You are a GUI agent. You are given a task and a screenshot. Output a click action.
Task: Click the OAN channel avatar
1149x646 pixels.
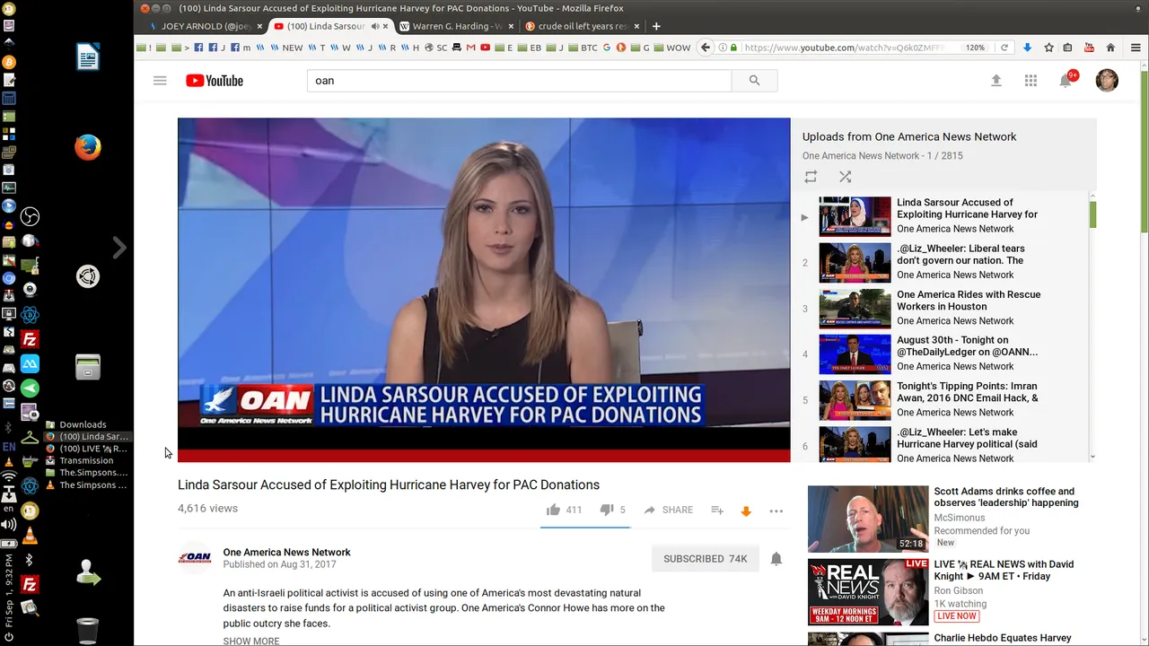(x=195, y=557)
